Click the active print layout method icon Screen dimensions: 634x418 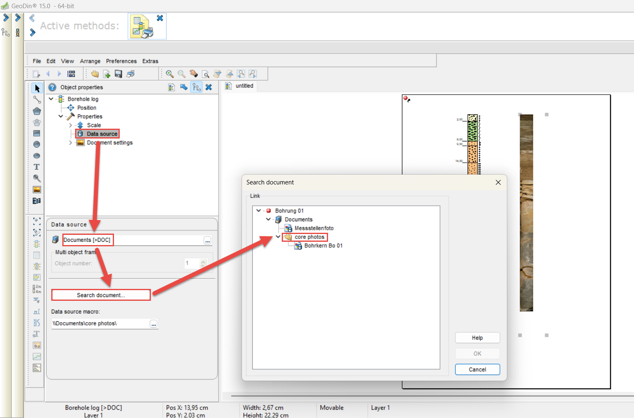142,27
